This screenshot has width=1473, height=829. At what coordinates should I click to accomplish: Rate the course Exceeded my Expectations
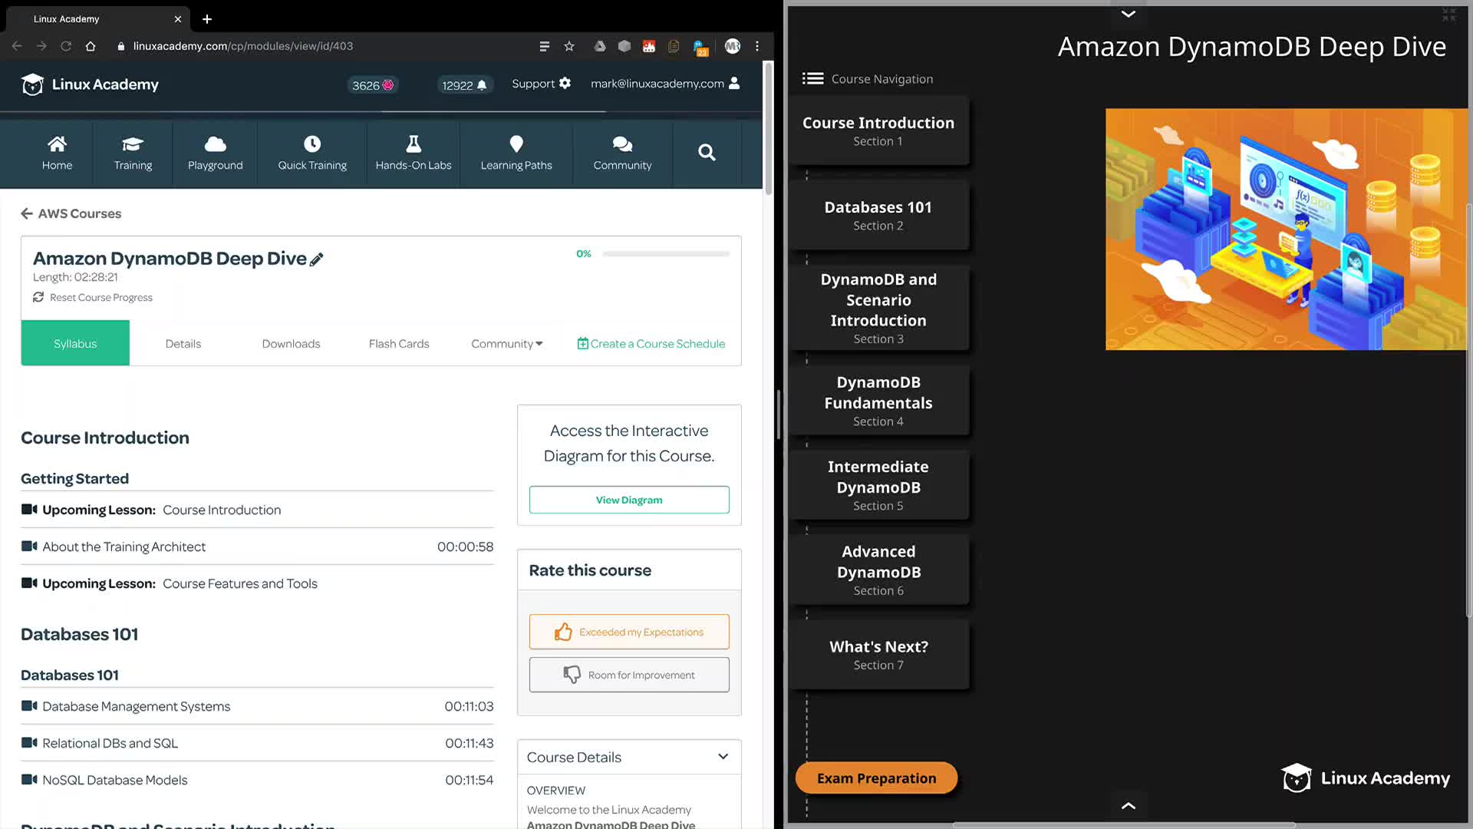pyautogui.click(x=628, y=632)
